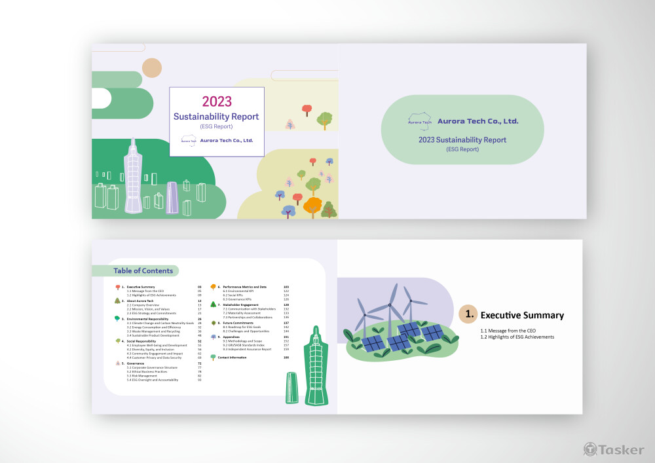Click the tree icon beside Social Responsibility
Screen dimensions: 655x463
pyautogui.click(x=118, y=341)
